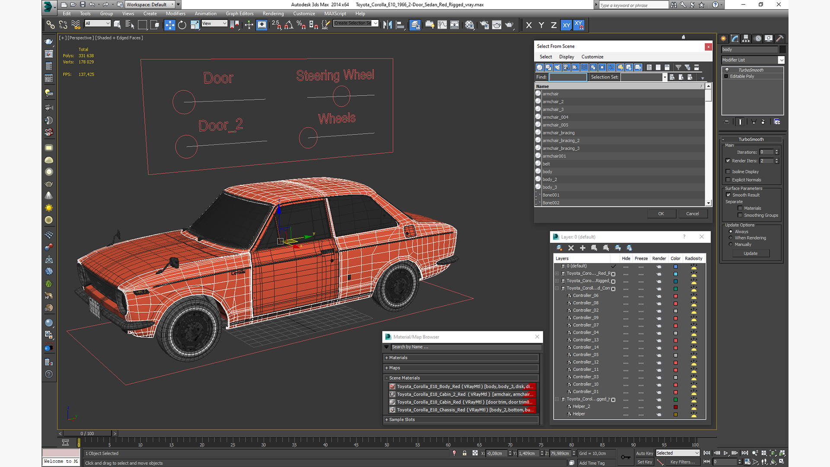Select the Select and Link tool
This screenshot has height=467, width=830.
coord(51,25)
